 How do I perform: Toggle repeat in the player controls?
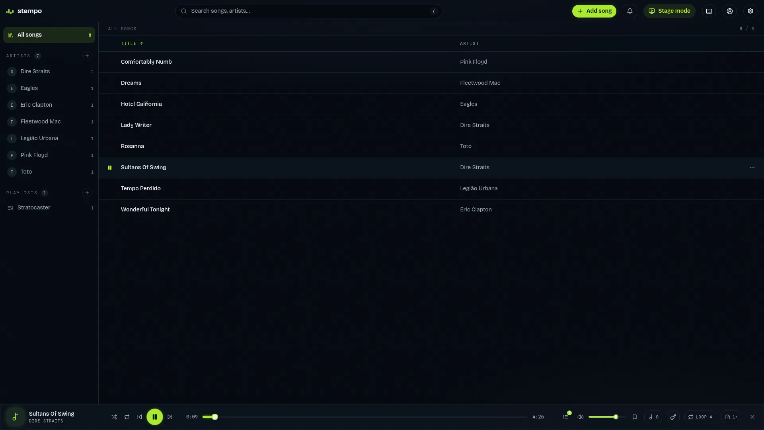[127, 417]
